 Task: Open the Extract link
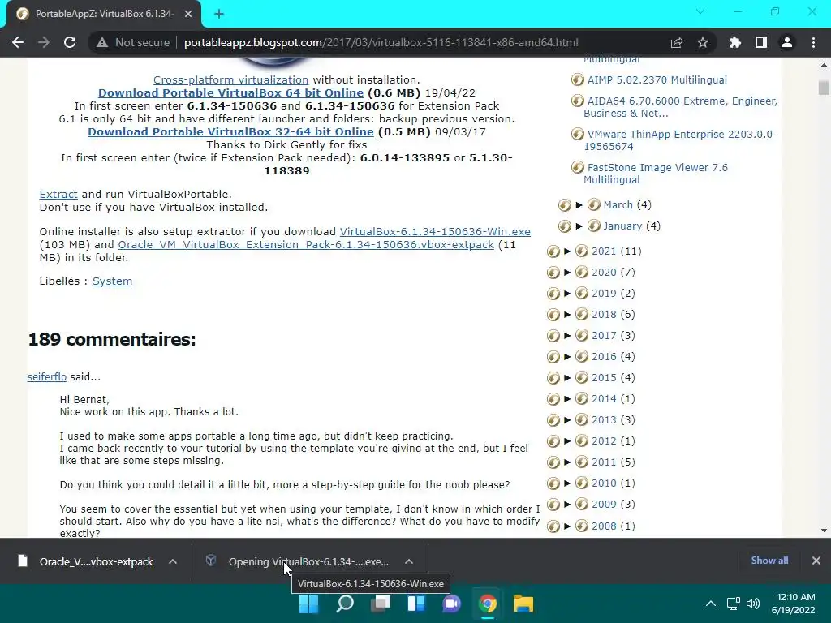pyautogui.click(x=58, y=195)
